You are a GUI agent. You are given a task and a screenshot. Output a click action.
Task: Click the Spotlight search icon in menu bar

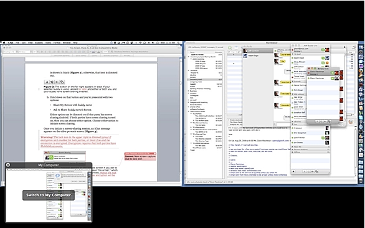click(x=179, y=43)
